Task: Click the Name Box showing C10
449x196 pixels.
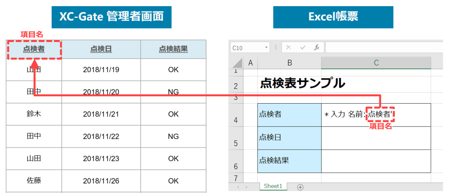Action: [246, 47]
